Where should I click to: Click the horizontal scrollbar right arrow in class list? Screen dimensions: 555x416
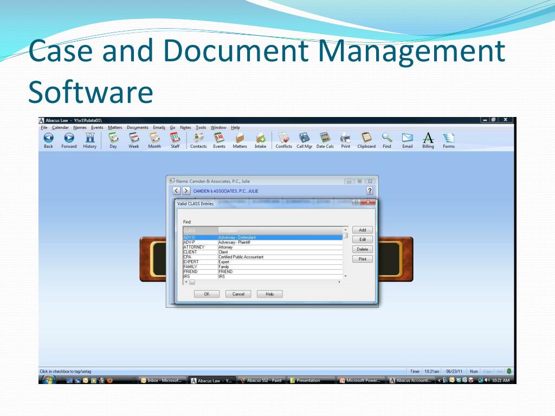339,282
